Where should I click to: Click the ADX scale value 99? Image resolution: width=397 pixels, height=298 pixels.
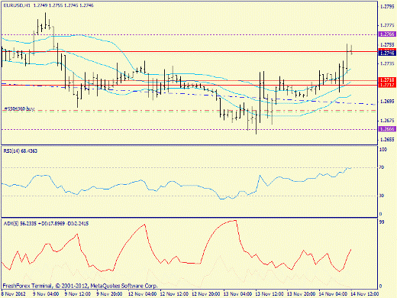pyautogui.click(x=382, y=222)
